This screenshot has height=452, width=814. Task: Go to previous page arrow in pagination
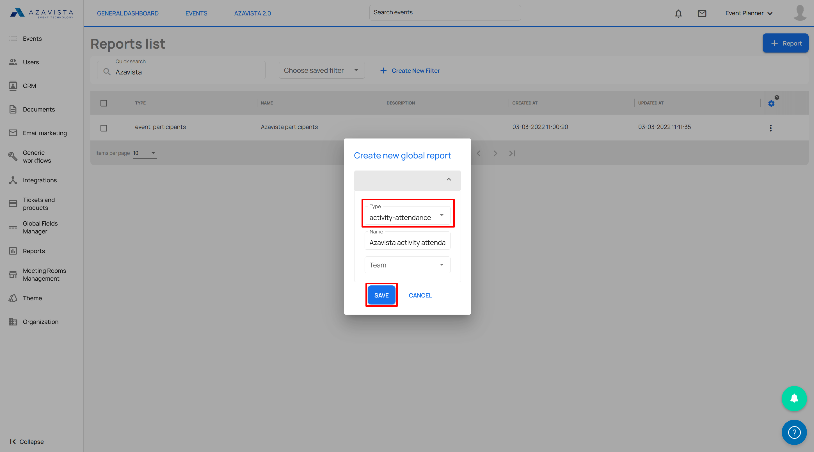click(478, 153)
